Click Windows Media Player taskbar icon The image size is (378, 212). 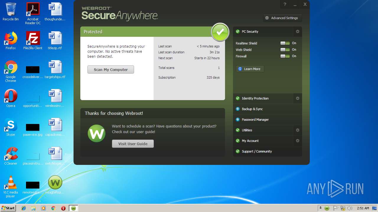(x=43, y=208)
